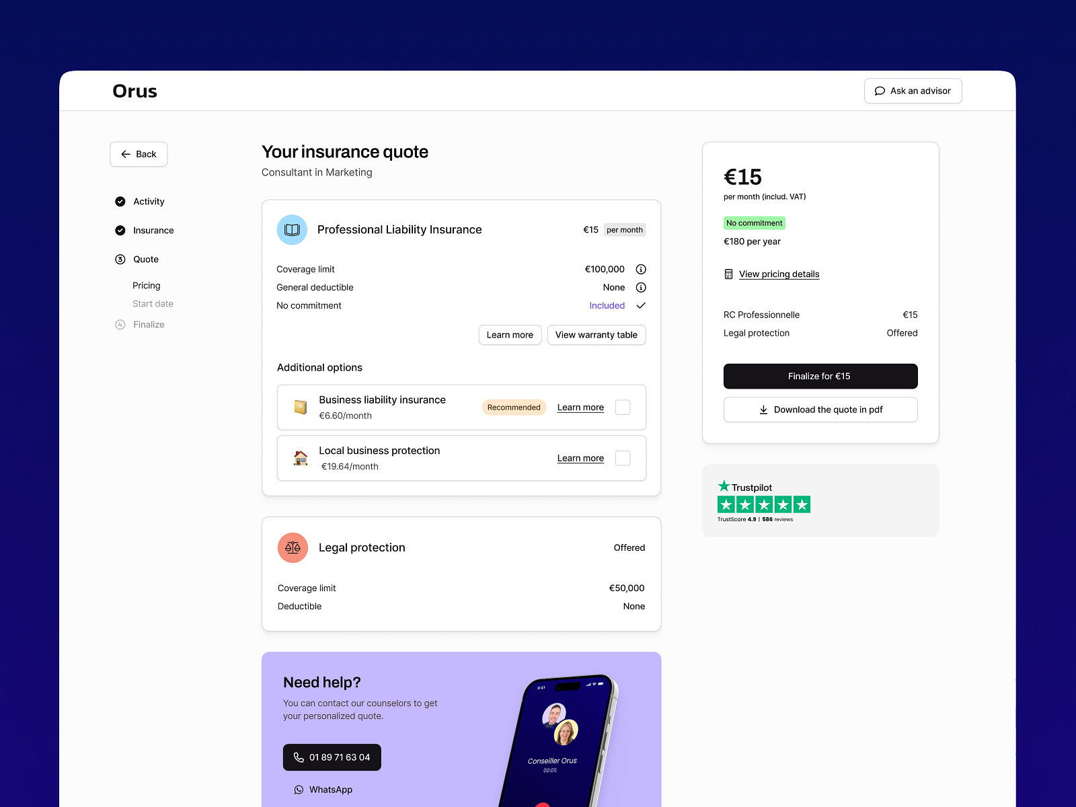The width and height of the screenshot is (1076, 807).
Task: Call the 01 89 71 63 04 number
Action: [x=332, y=757]
